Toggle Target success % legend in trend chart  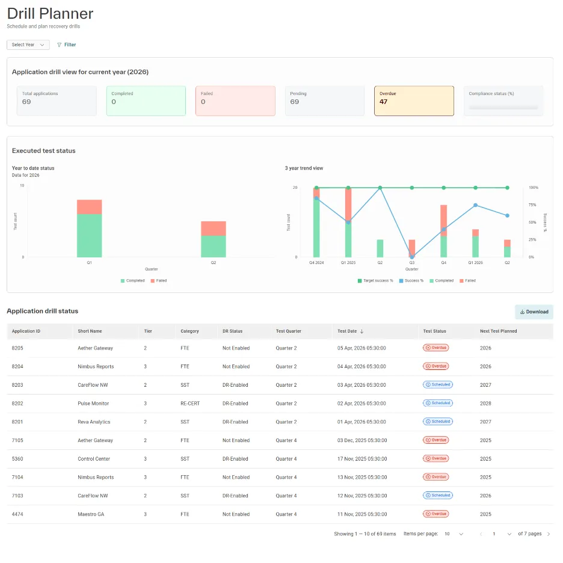pos(375,281)
